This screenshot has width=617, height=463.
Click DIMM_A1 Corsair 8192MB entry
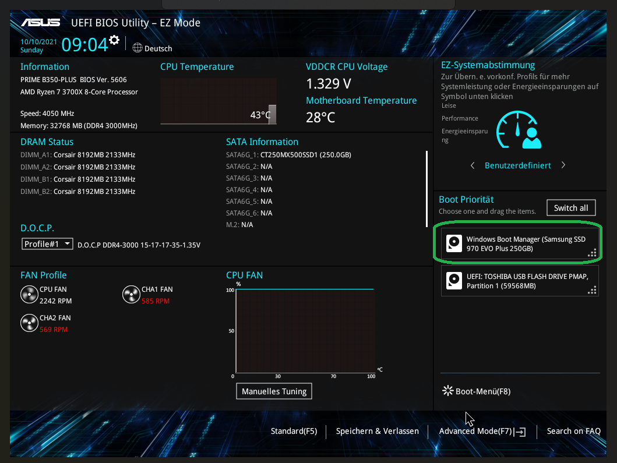pos(78,154)
